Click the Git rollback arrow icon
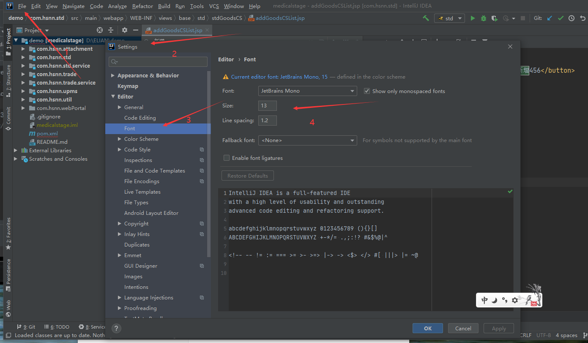Screen dimensions: 588x343 tap(583, 18)
